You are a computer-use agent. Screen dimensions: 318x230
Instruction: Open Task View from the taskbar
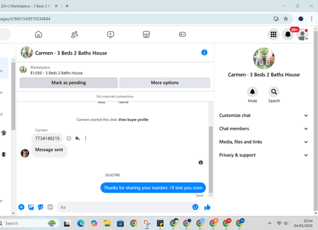click(67, 223)
